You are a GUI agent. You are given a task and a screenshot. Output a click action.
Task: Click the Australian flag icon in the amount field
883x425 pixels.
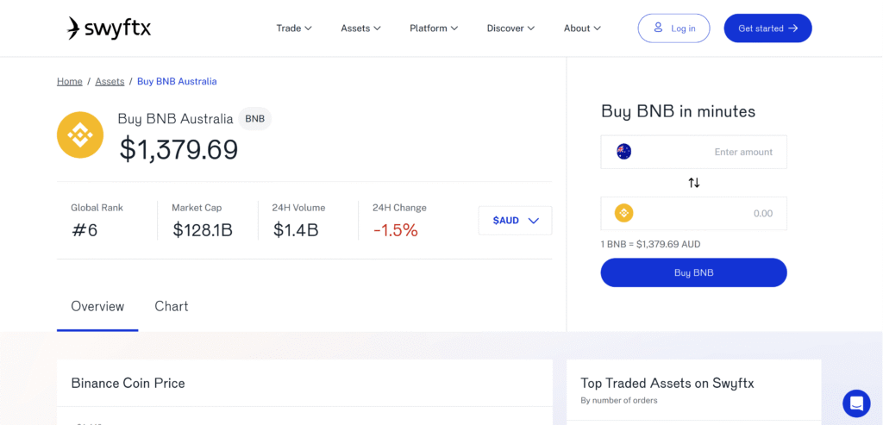point(624,152)
